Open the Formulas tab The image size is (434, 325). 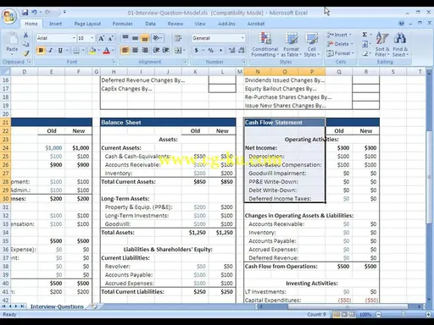coord(122,24)
